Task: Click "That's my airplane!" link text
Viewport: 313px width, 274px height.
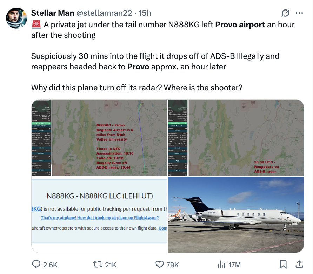Action: coord(100,218)
